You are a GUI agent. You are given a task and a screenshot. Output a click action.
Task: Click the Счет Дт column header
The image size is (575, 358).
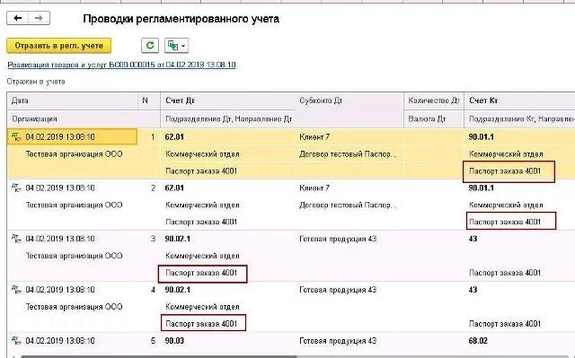pos(227,100)
